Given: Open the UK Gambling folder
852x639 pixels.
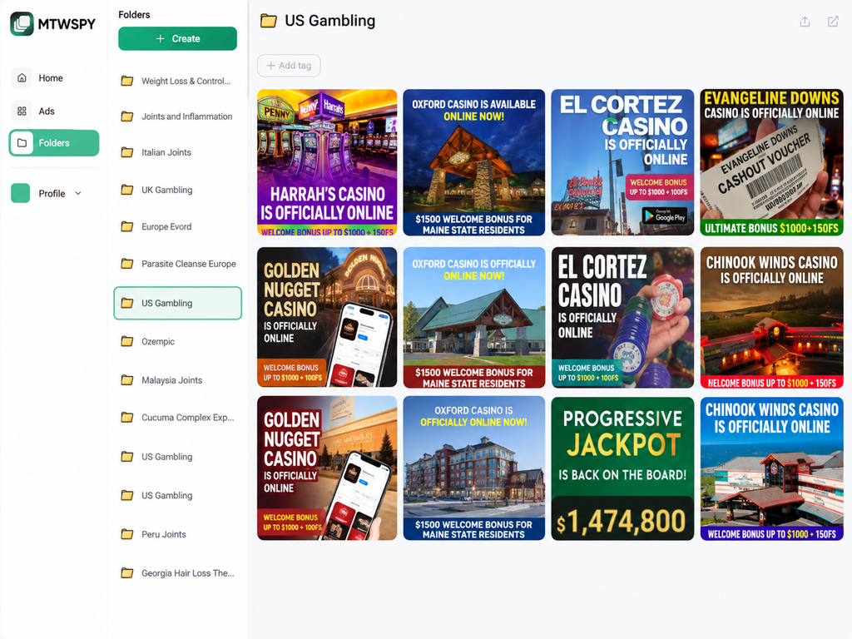Looking at the screenshot, I should (178, 190).
